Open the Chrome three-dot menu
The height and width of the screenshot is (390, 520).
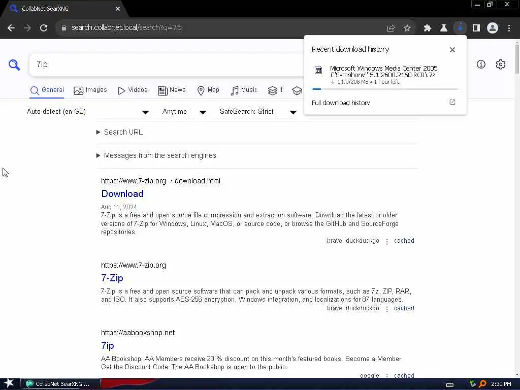point(509,28)
